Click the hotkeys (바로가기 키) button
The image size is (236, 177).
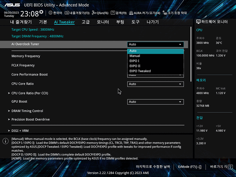(221, 167)
